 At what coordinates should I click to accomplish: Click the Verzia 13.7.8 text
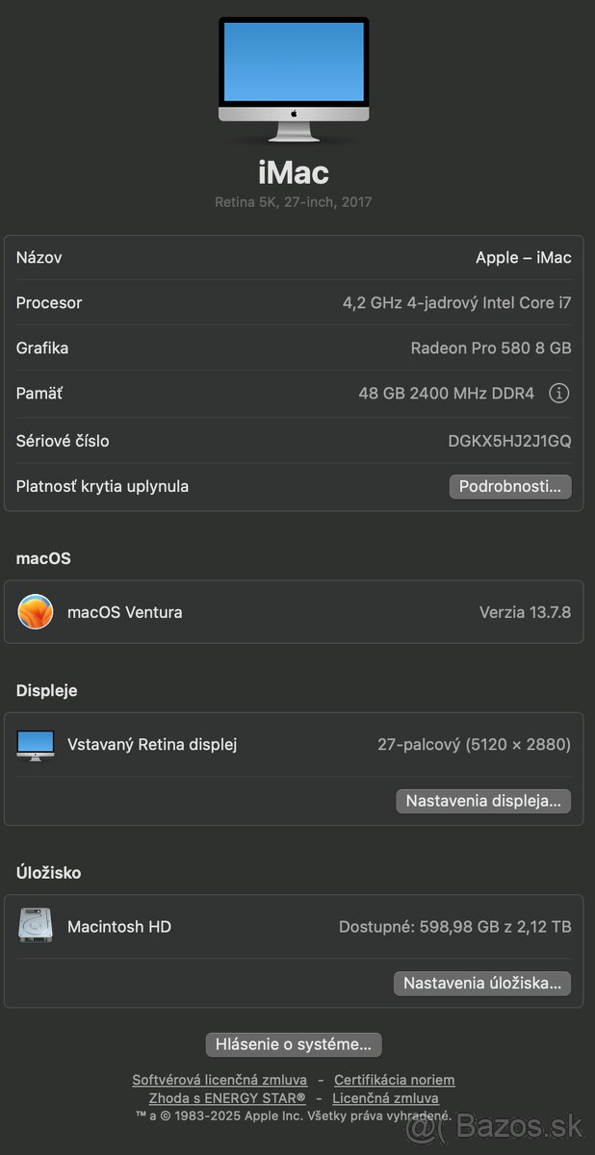click(x=525, y=612)
